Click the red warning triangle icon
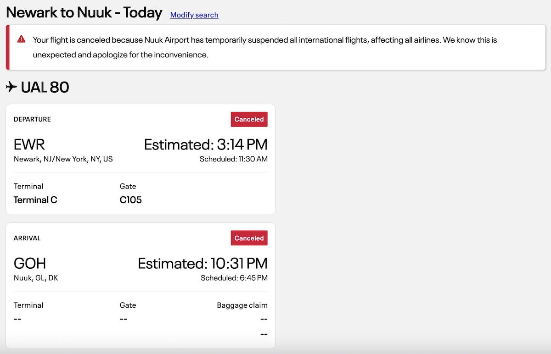Screen dimensions: 551x354 pos(22,39)
